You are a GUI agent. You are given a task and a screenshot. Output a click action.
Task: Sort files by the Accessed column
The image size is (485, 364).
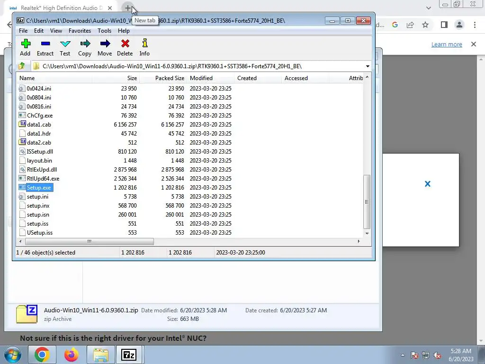tap(305, 78)
